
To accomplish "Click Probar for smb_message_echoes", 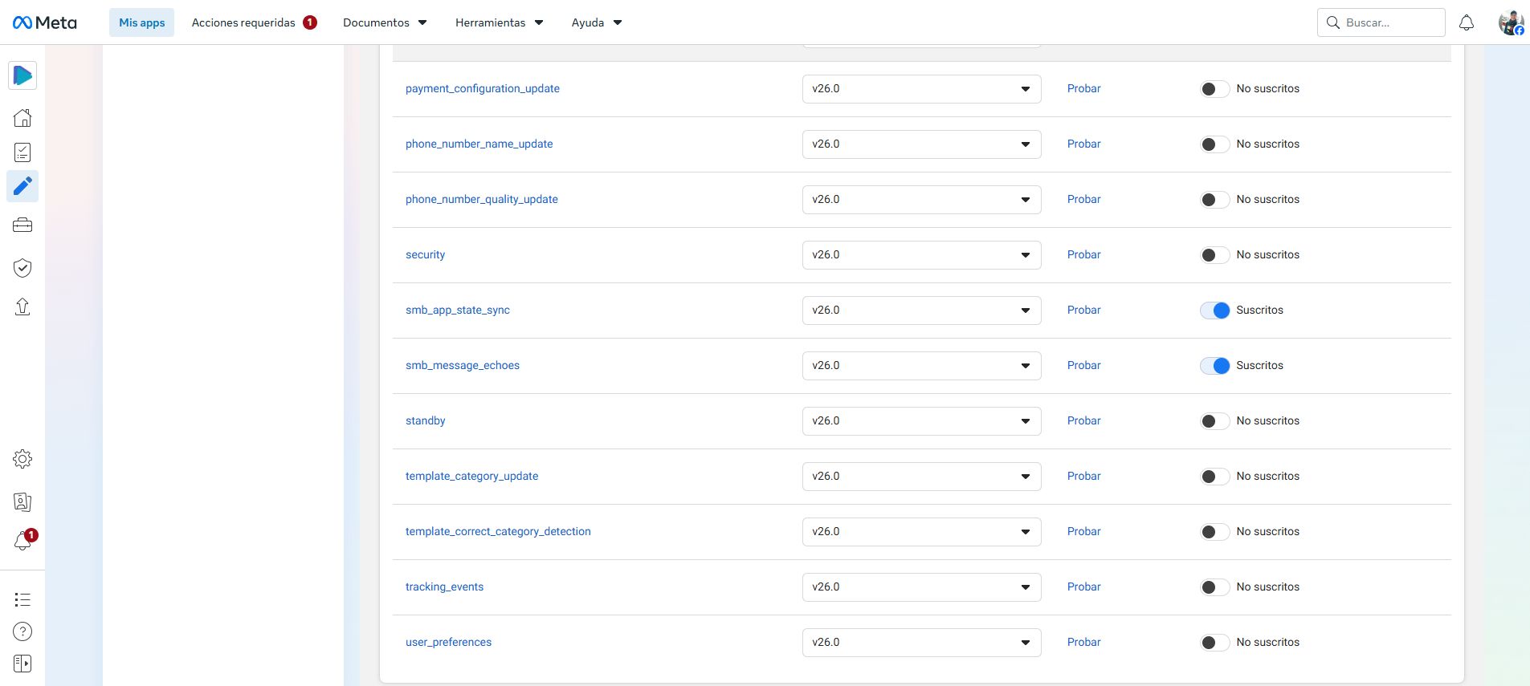I will 1083,365.
